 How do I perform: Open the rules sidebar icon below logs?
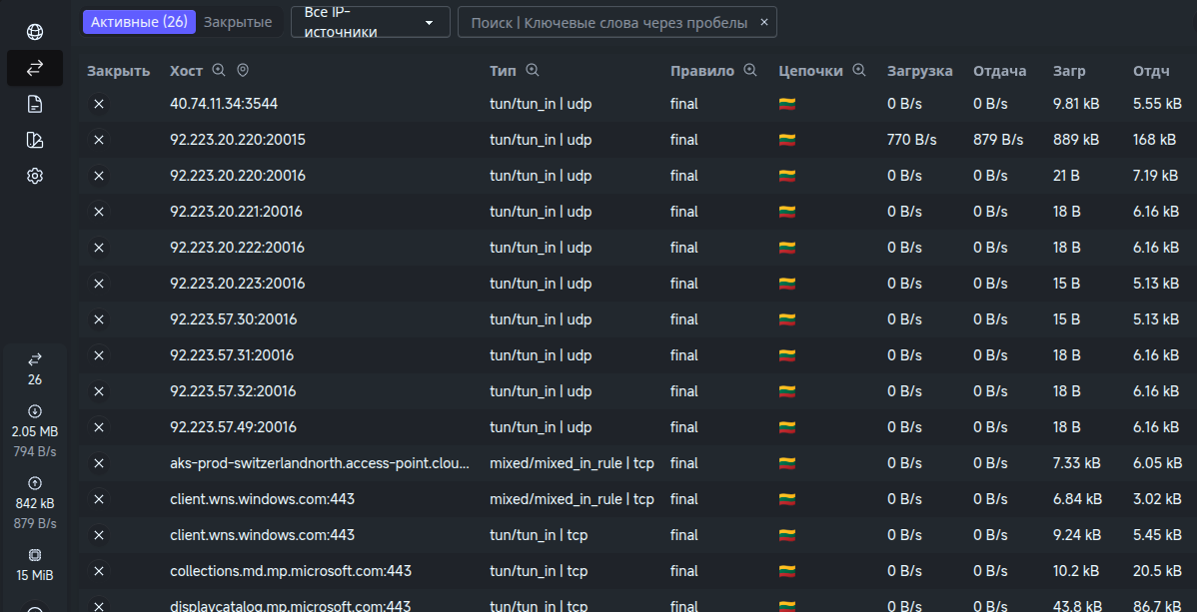pos(34,140)
